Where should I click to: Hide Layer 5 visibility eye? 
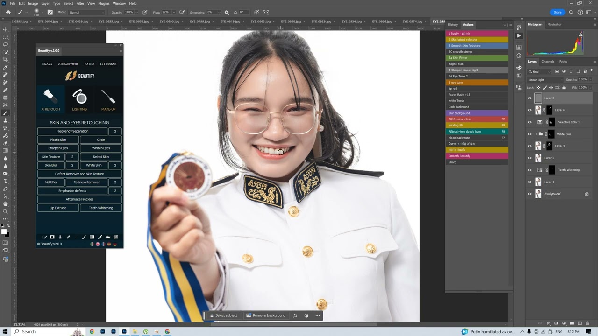pos(530,98)
